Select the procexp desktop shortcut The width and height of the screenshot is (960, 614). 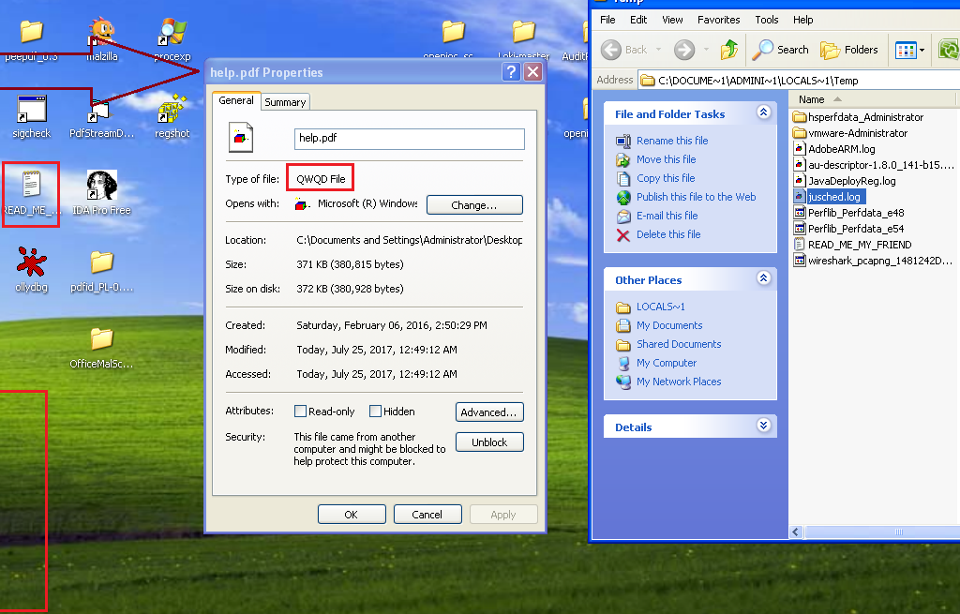click(x=172, y=39)
